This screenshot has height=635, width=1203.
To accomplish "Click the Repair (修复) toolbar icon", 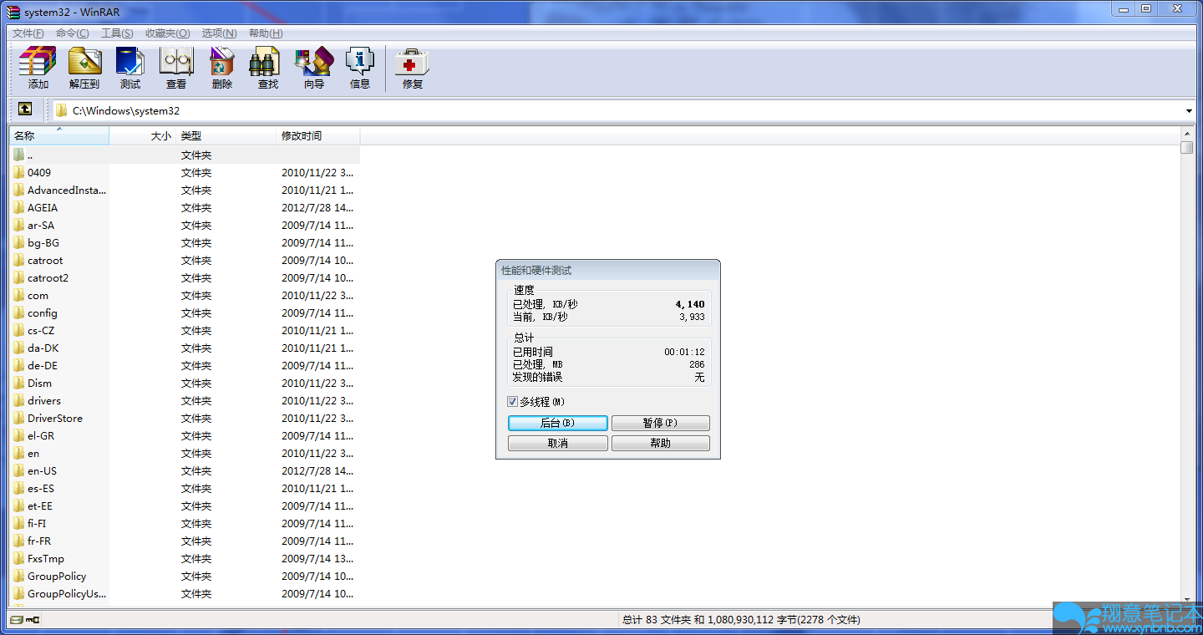I will point(413,68).
